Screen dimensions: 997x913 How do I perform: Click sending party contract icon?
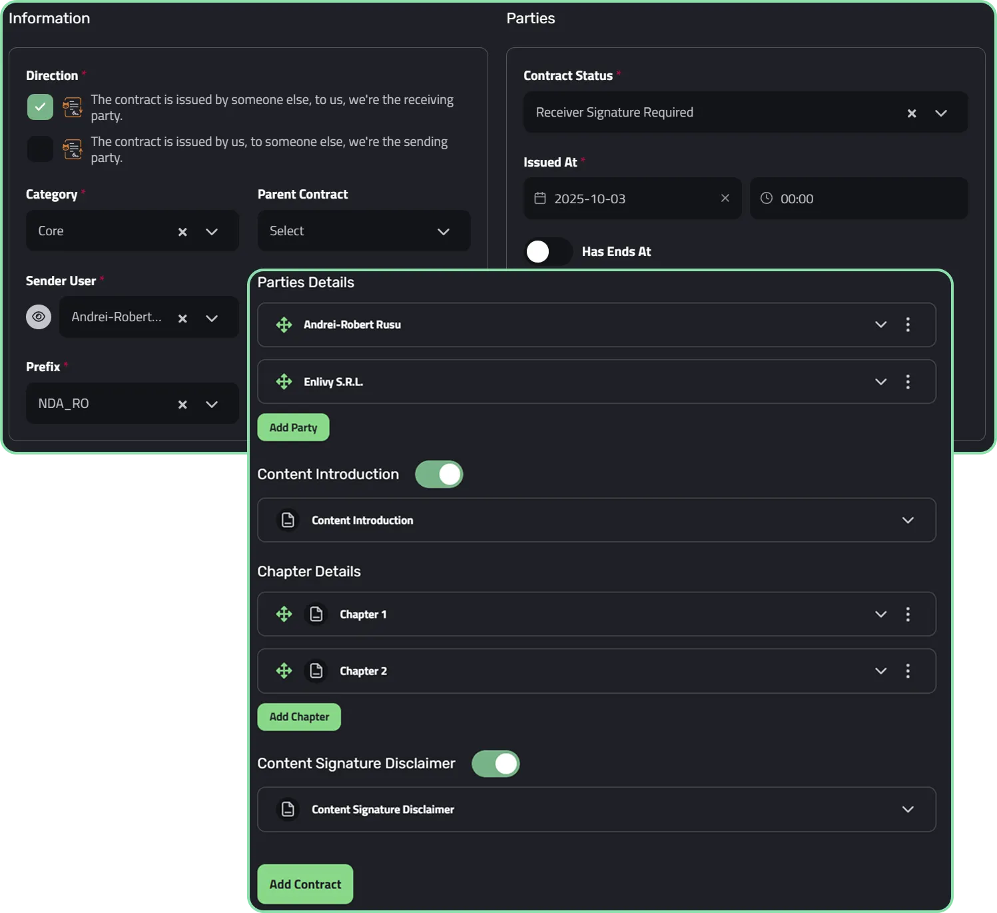72,149
